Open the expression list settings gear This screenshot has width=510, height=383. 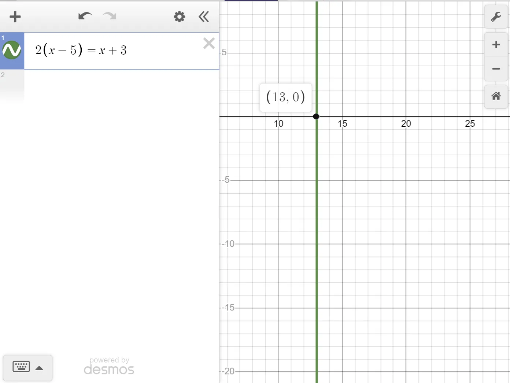pos(179,16)
